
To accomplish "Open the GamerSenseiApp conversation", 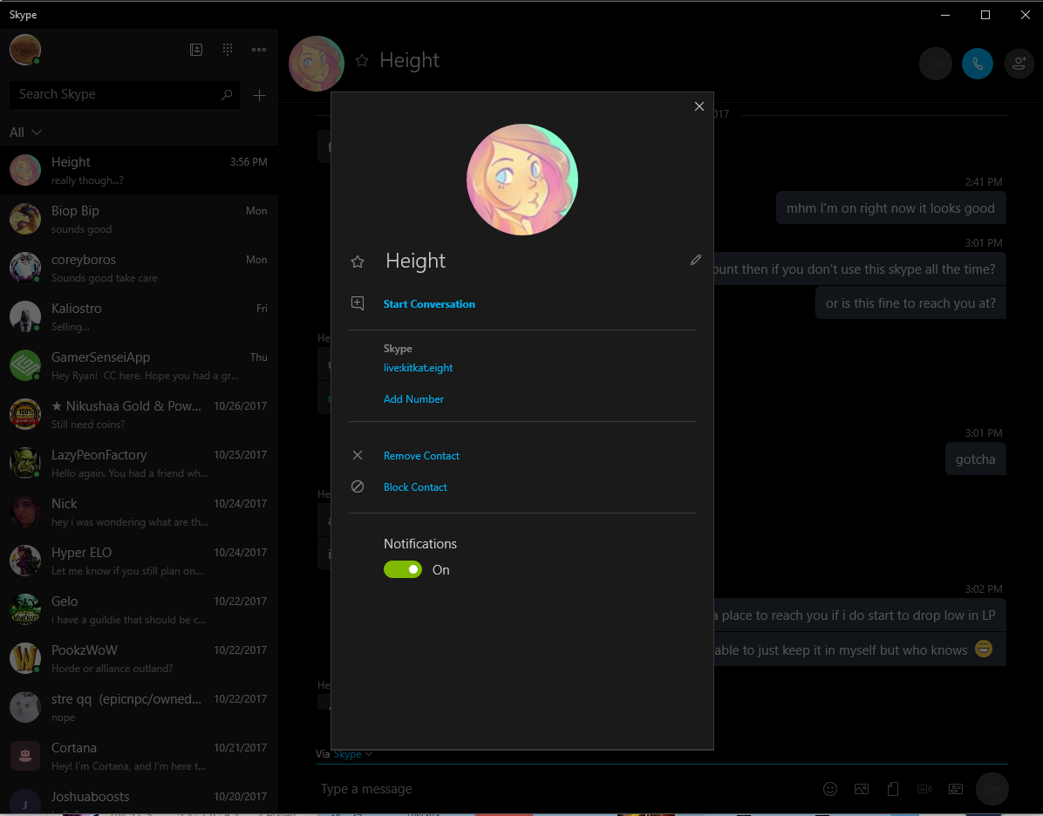I will tap(139, 365).
